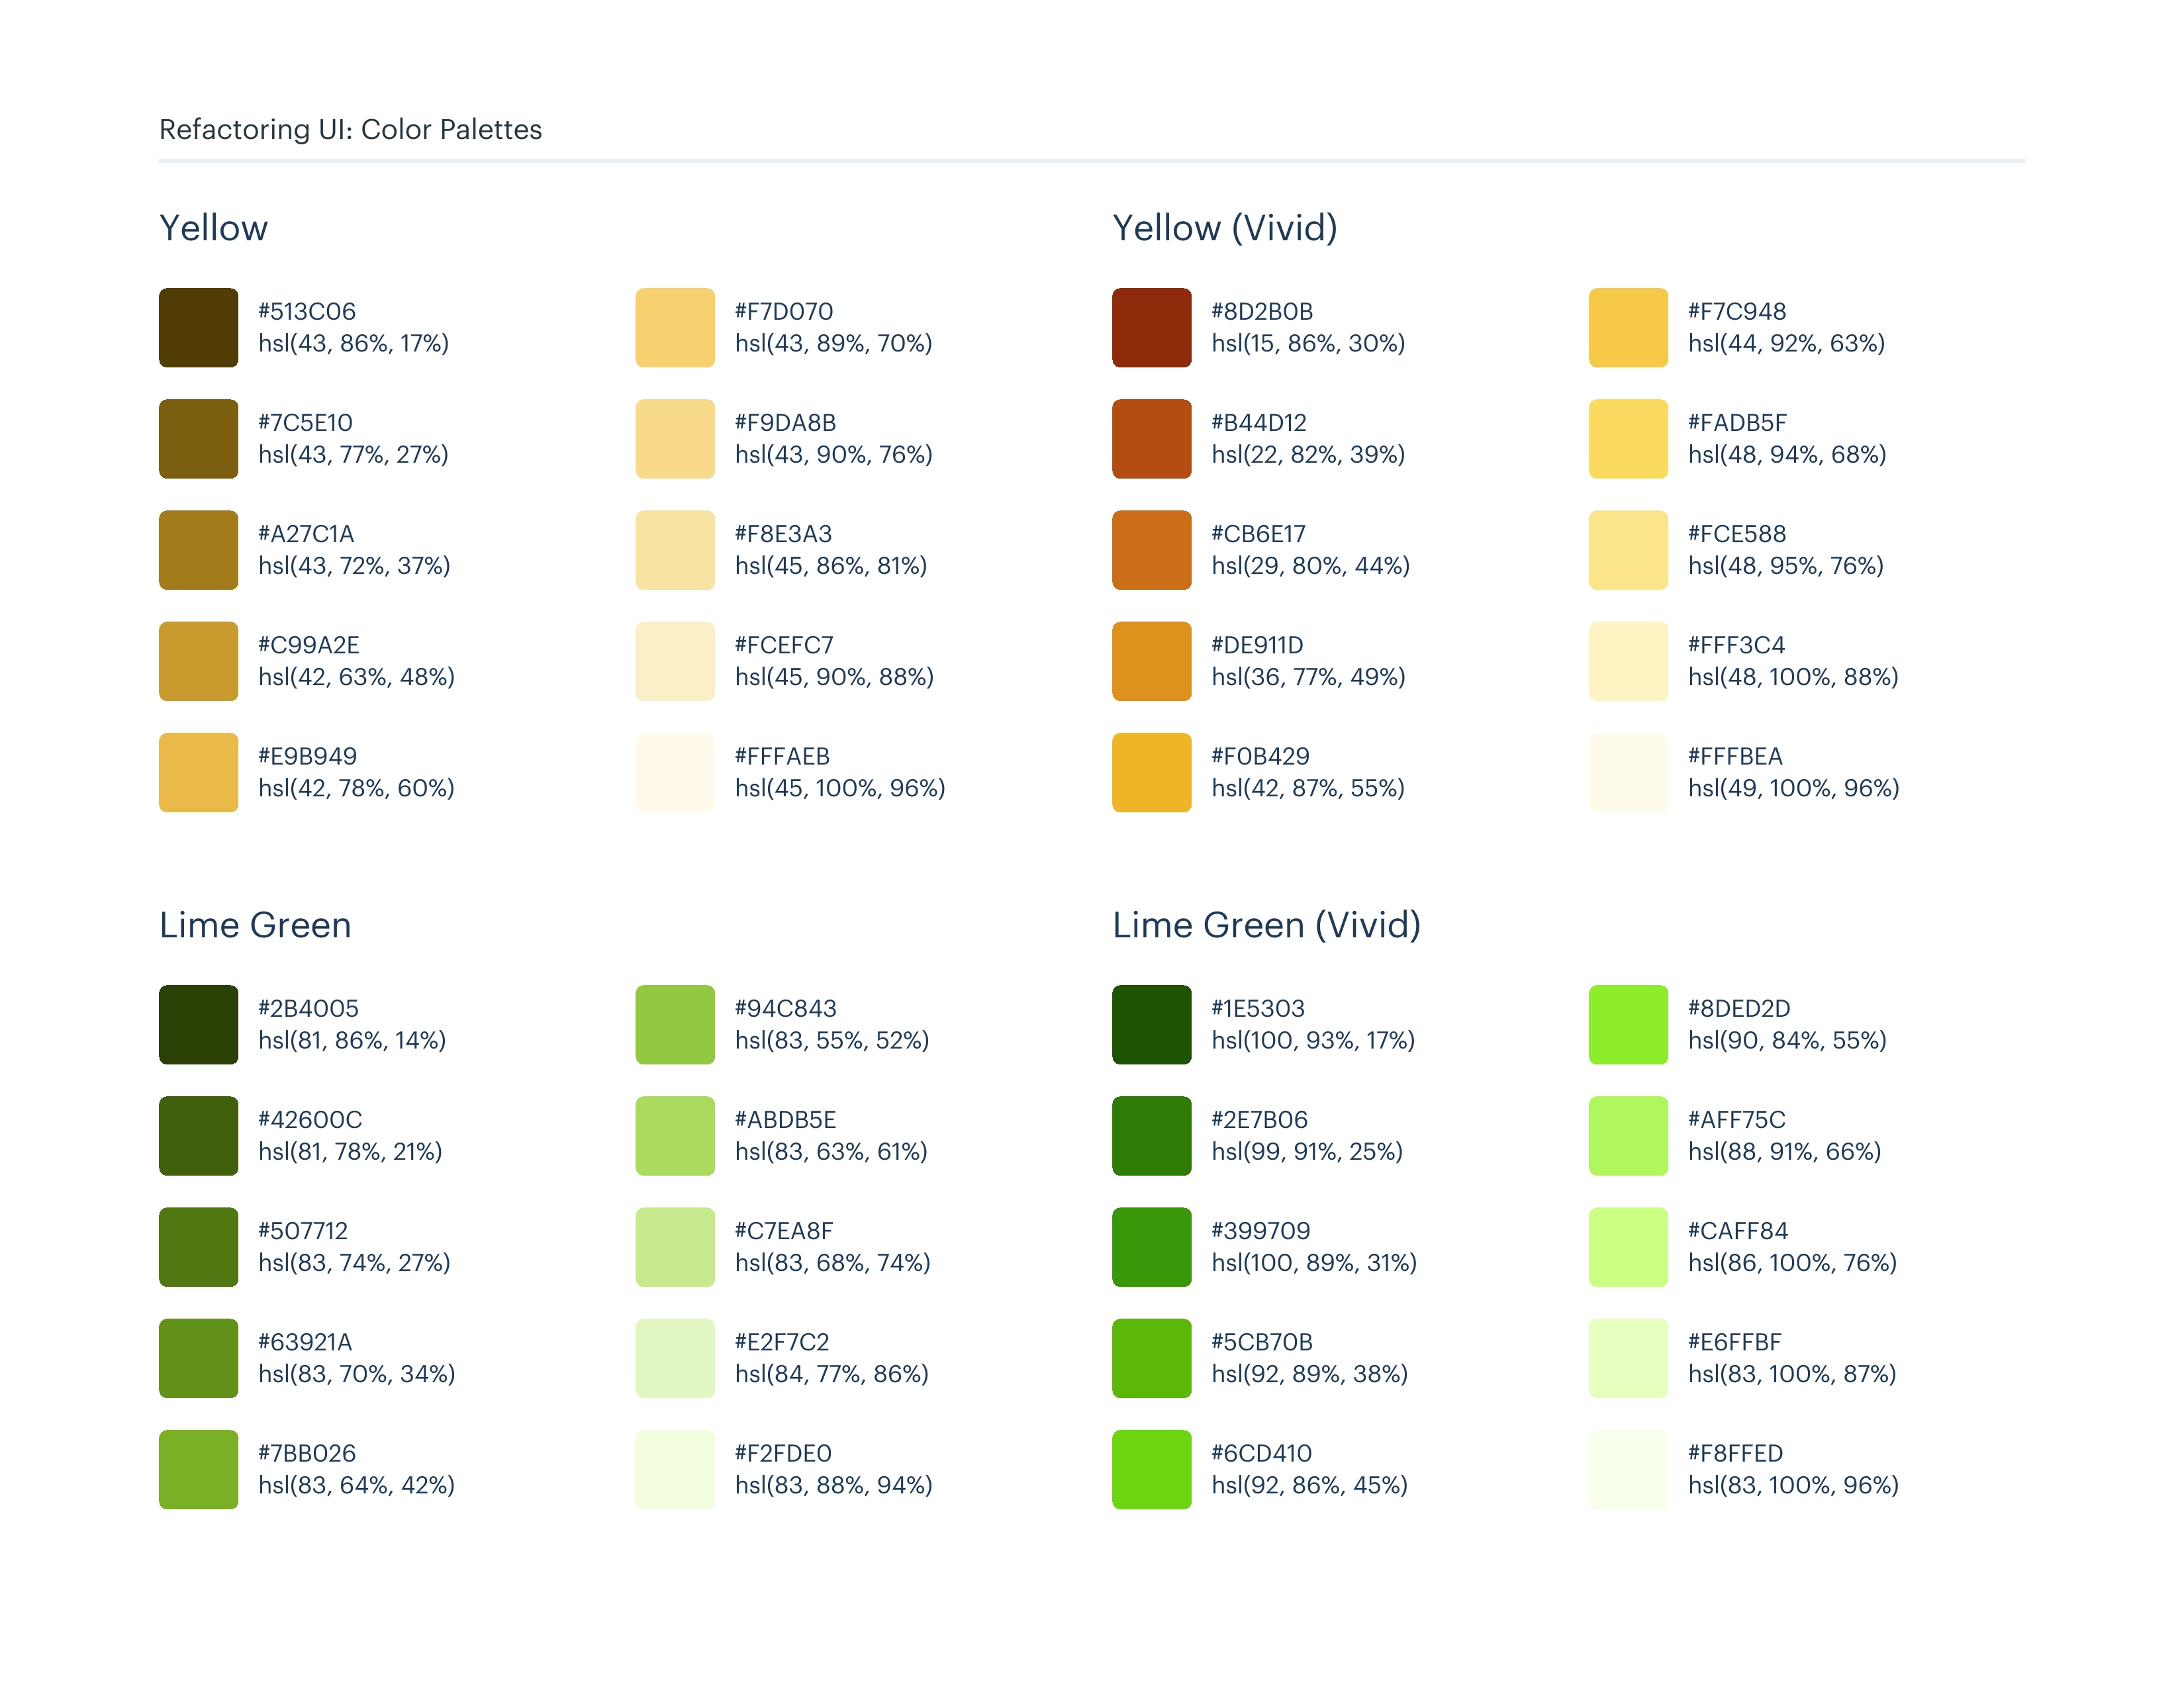Click the hsl(83, 55%, 52%) label
Image resolution: width=2184 pixels, height=1688 pixels.
point(832,1041)
